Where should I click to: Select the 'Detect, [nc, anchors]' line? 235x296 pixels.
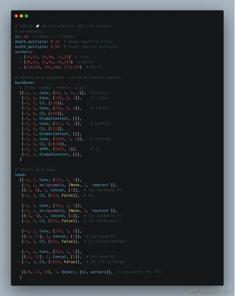pos(92,272)
